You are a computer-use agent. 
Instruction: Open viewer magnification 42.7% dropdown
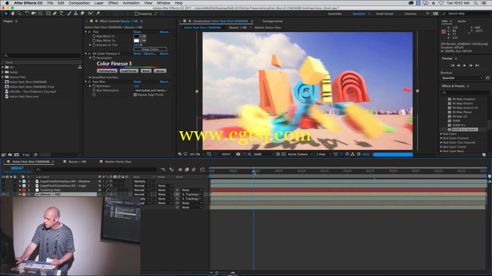tap(197, 154)
